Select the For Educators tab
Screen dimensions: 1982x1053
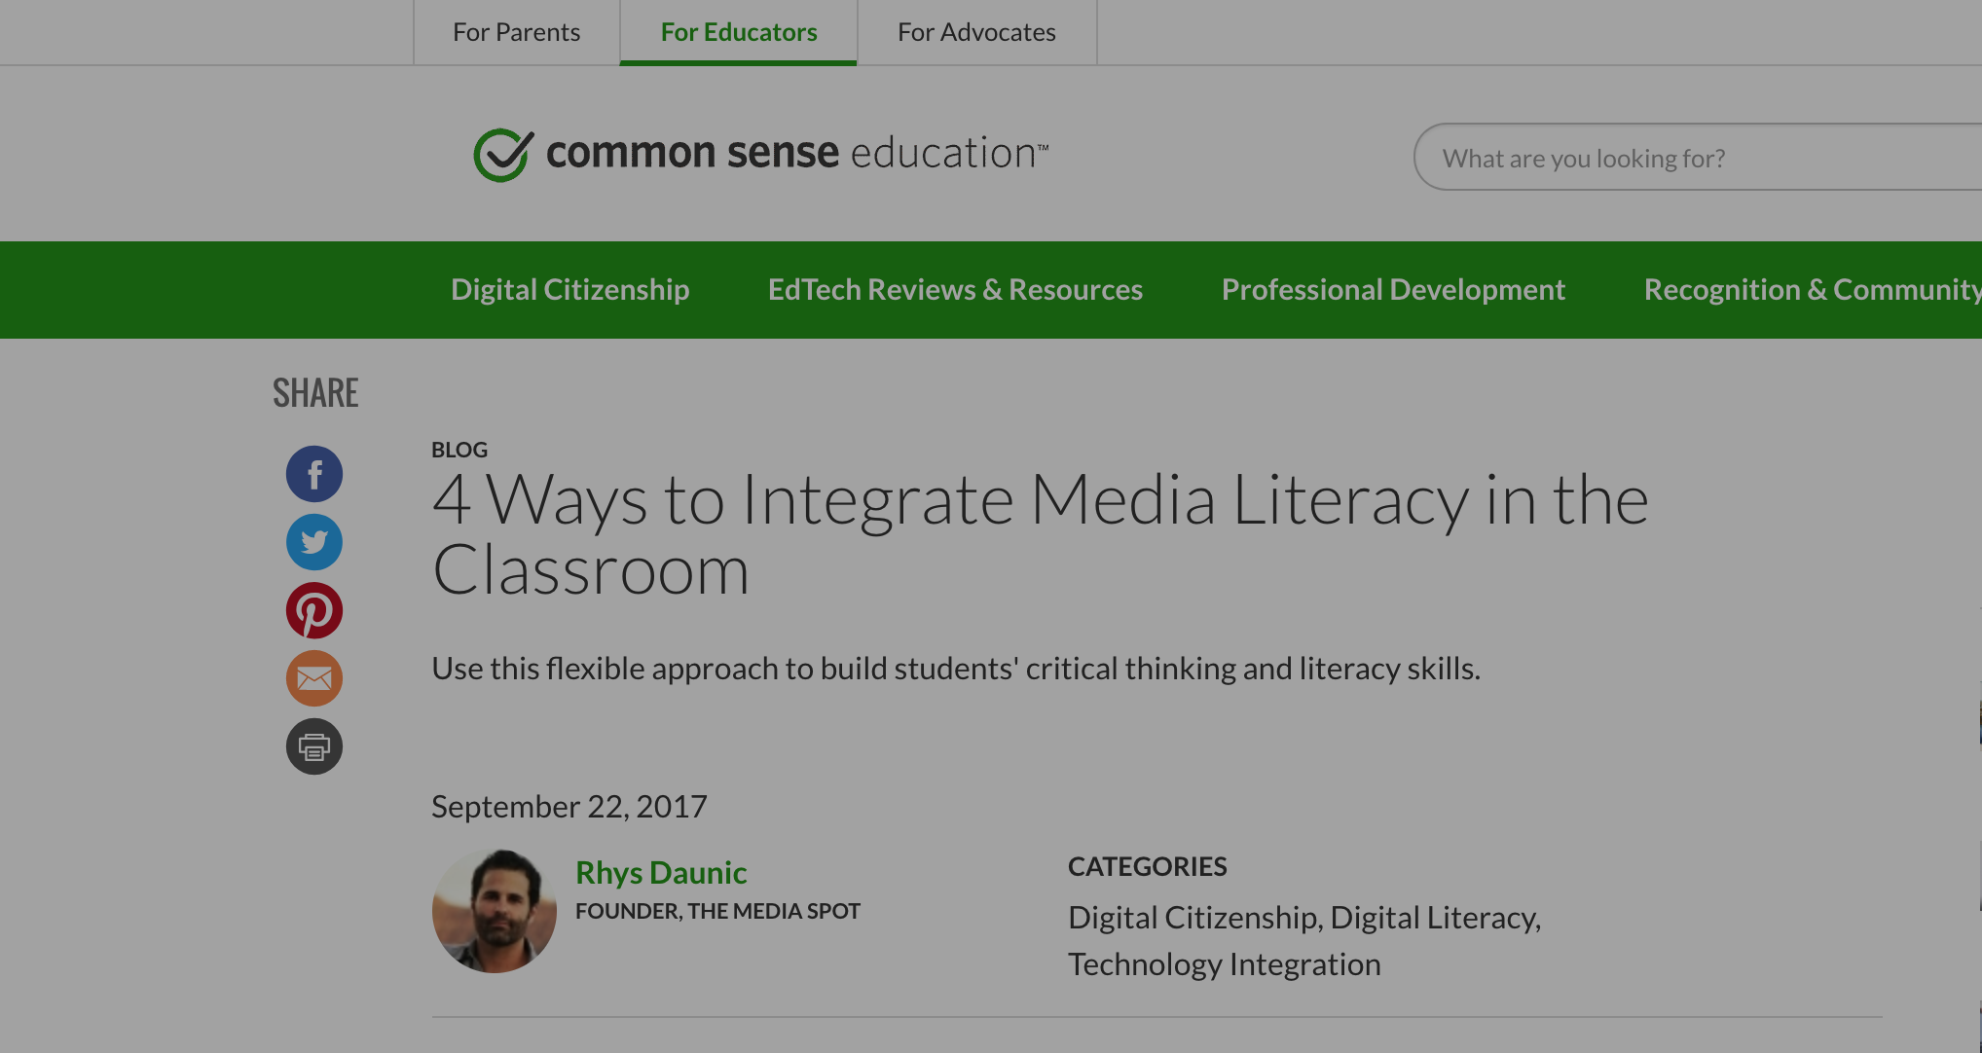coord(738,32)
